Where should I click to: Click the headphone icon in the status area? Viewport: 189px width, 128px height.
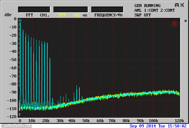[177, 5]
